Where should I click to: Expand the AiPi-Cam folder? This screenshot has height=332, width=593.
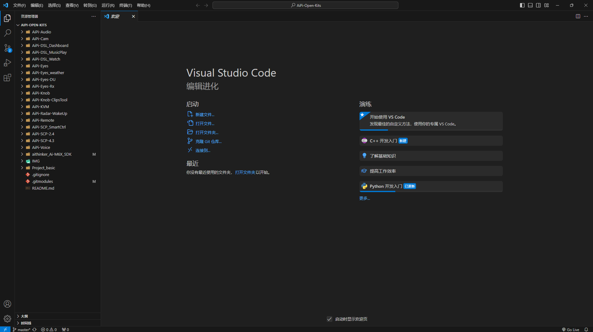(57, 39)
